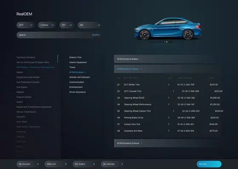This screenshot has width=238, height=169.
Task: Open the 2017 year dropdown
Action: tap(25, 25)
